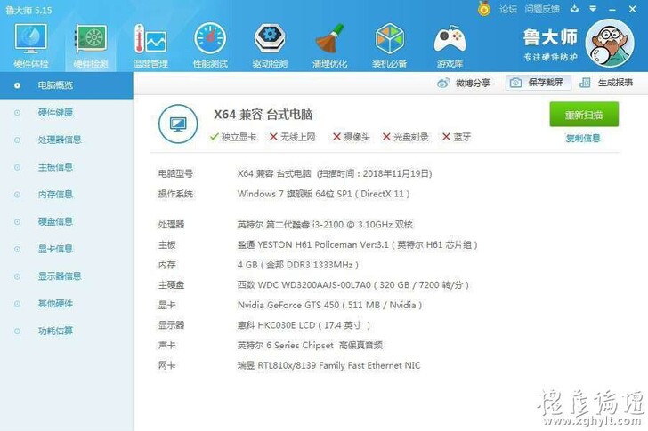This screenshot has height=431, width=648.
Task: Share via 微博分享
Action: pyautogui.click(x=464, y=83)
